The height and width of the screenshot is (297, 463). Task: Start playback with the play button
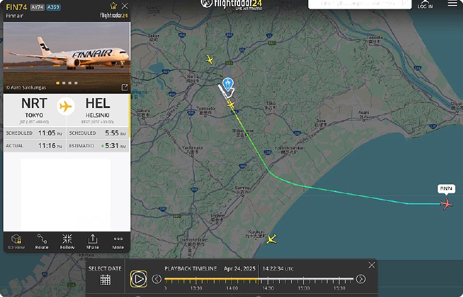click(138, 279)
